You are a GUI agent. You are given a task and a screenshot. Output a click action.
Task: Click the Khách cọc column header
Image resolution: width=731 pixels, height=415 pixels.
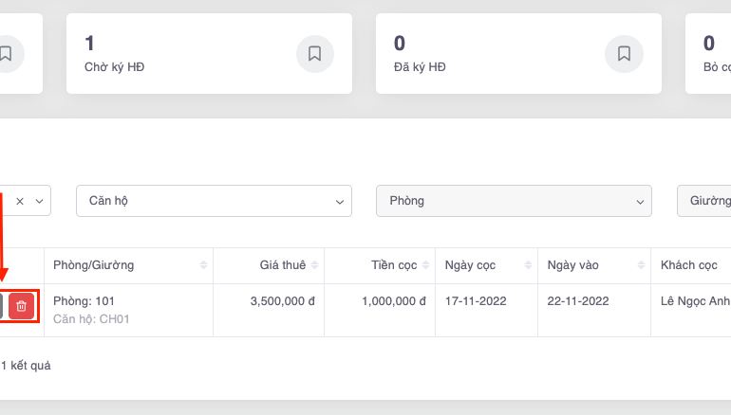[x=689, y=265]
